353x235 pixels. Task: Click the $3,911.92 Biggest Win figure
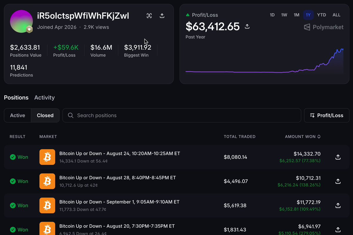click(x=138, y=48)
